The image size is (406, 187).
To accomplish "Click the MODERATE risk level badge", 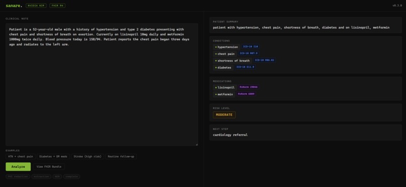I will point(224,115).
